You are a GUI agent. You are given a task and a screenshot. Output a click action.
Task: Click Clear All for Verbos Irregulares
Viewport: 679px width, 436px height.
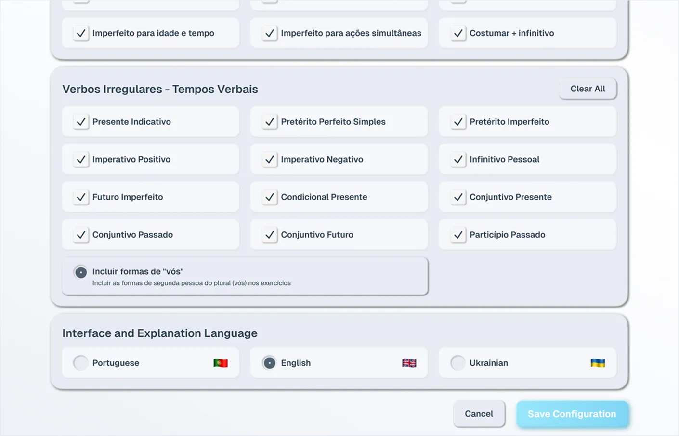tap(588, 89)
